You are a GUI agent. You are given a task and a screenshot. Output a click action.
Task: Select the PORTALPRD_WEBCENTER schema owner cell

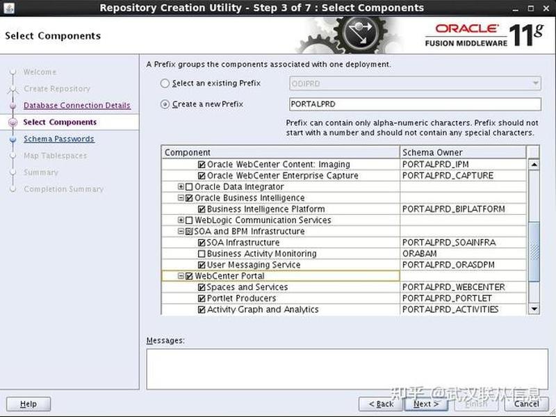[x=463, y=287]
